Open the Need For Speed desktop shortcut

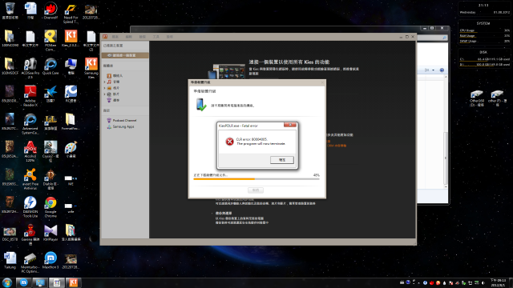coord(71,14)
